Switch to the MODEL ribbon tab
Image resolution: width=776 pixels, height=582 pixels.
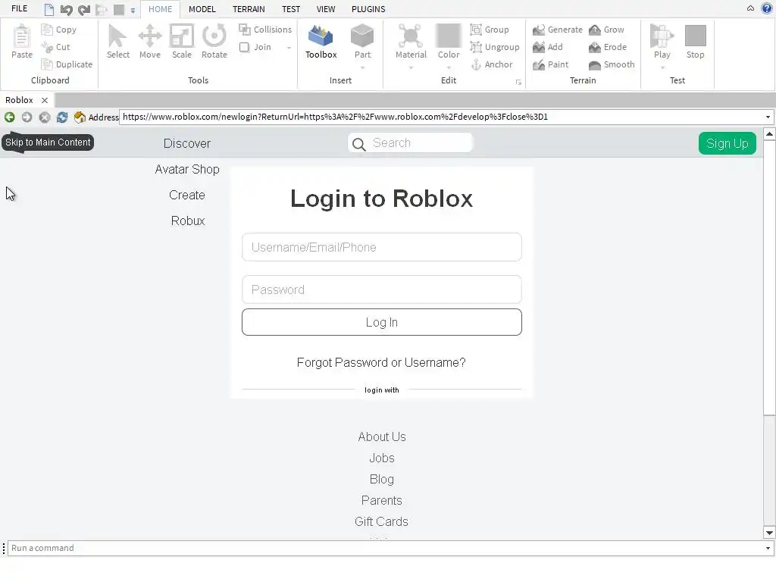pos(202,9)
